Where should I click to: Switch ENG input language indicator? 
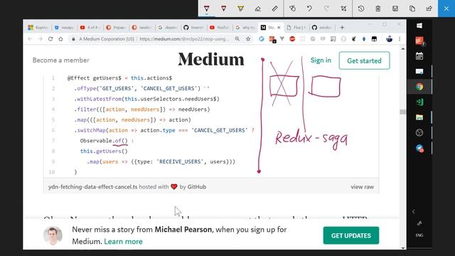tap(419, 235)
